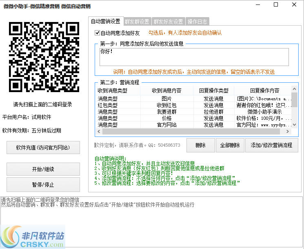Open the 群发群设置 tab
The width and height of the screenshot is (304, 249).
[137, 22]
